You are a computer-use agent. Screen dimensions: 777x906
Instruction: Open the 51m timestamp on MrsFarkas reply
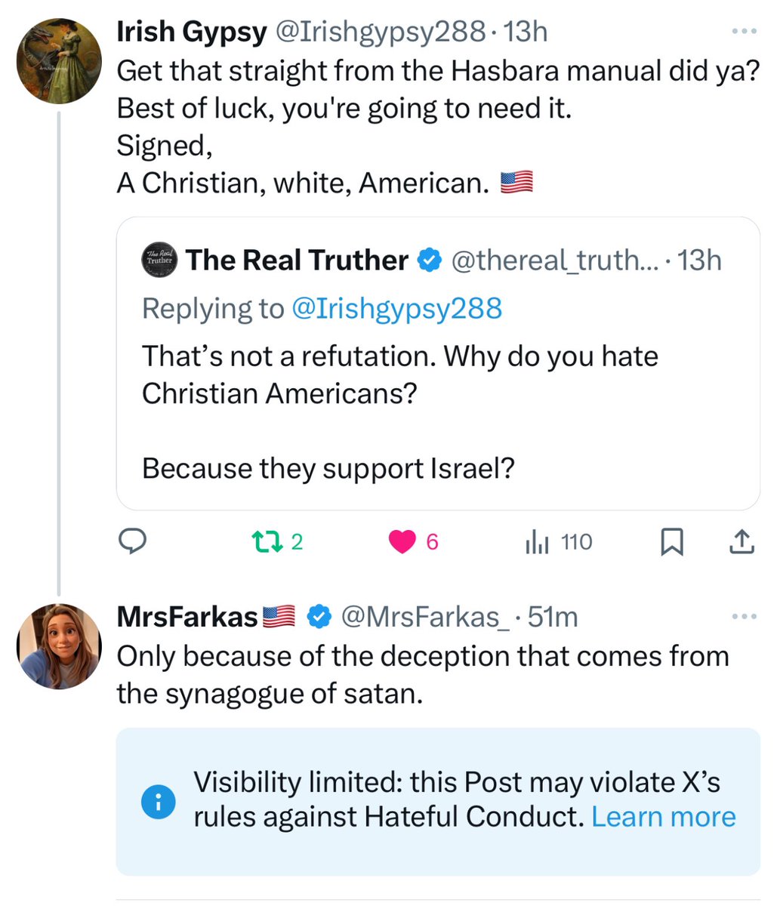[553, 617]
